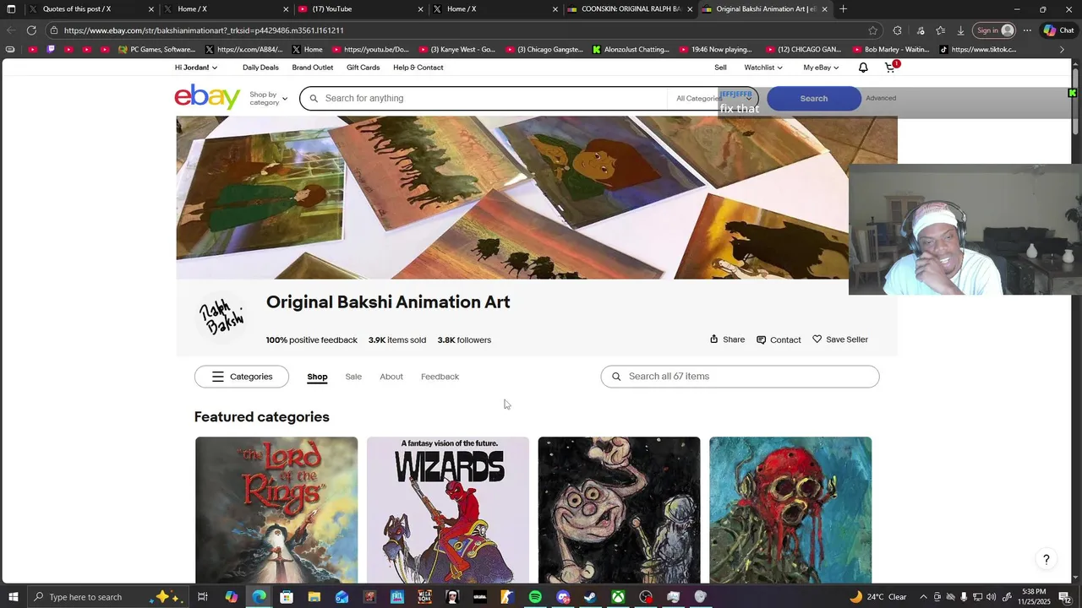The height and width of the screenshot is (608, 1082).
Task: Click Search all 67 items field
Action: pos(740,377)
